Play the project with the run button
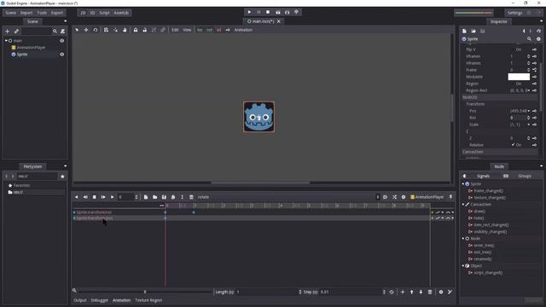Viewport: 546px width, 307px height. pyautogui.click(x=249, y=12)
